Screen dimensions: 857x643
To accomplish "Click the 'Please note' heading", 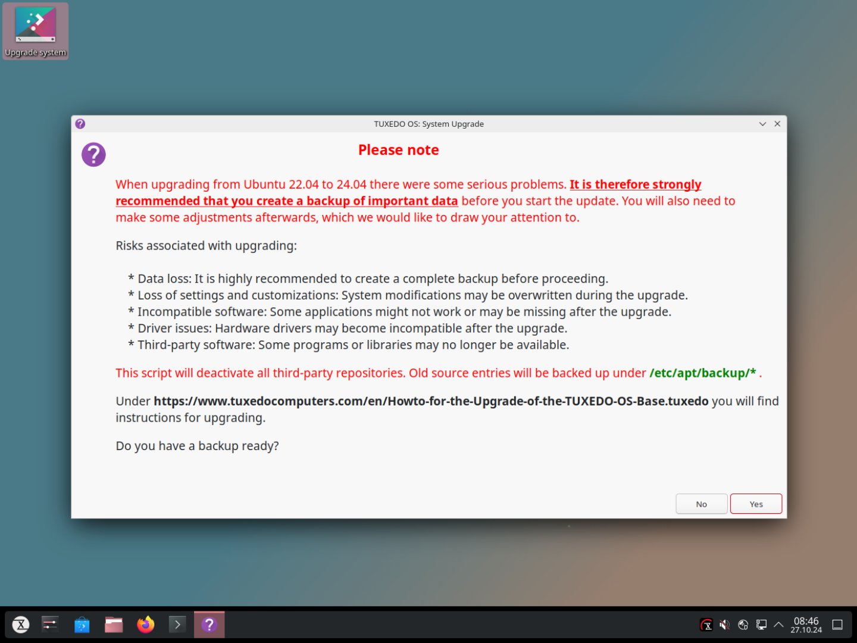I will (x=398, y=150).
